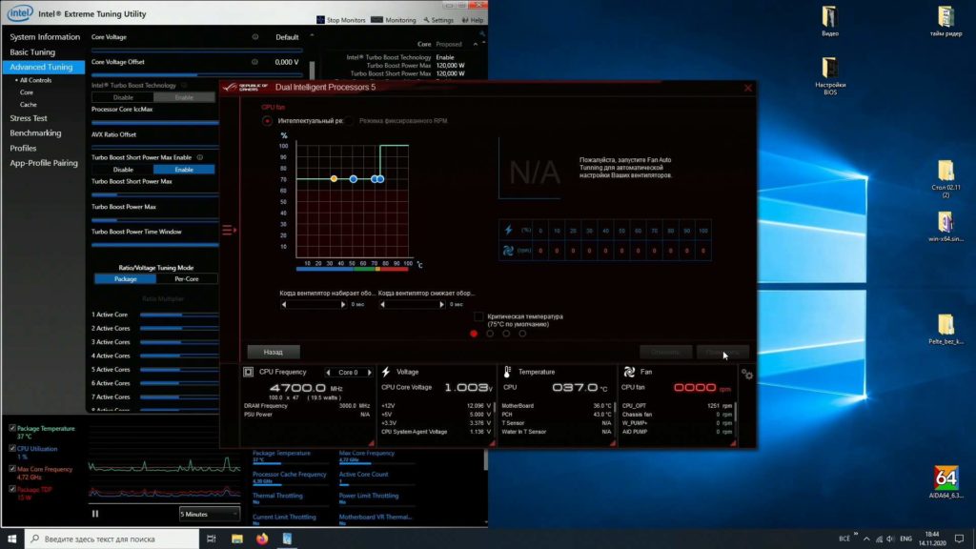
Task: Click the info icon beside Core Voltage
Action: (255, 37)
